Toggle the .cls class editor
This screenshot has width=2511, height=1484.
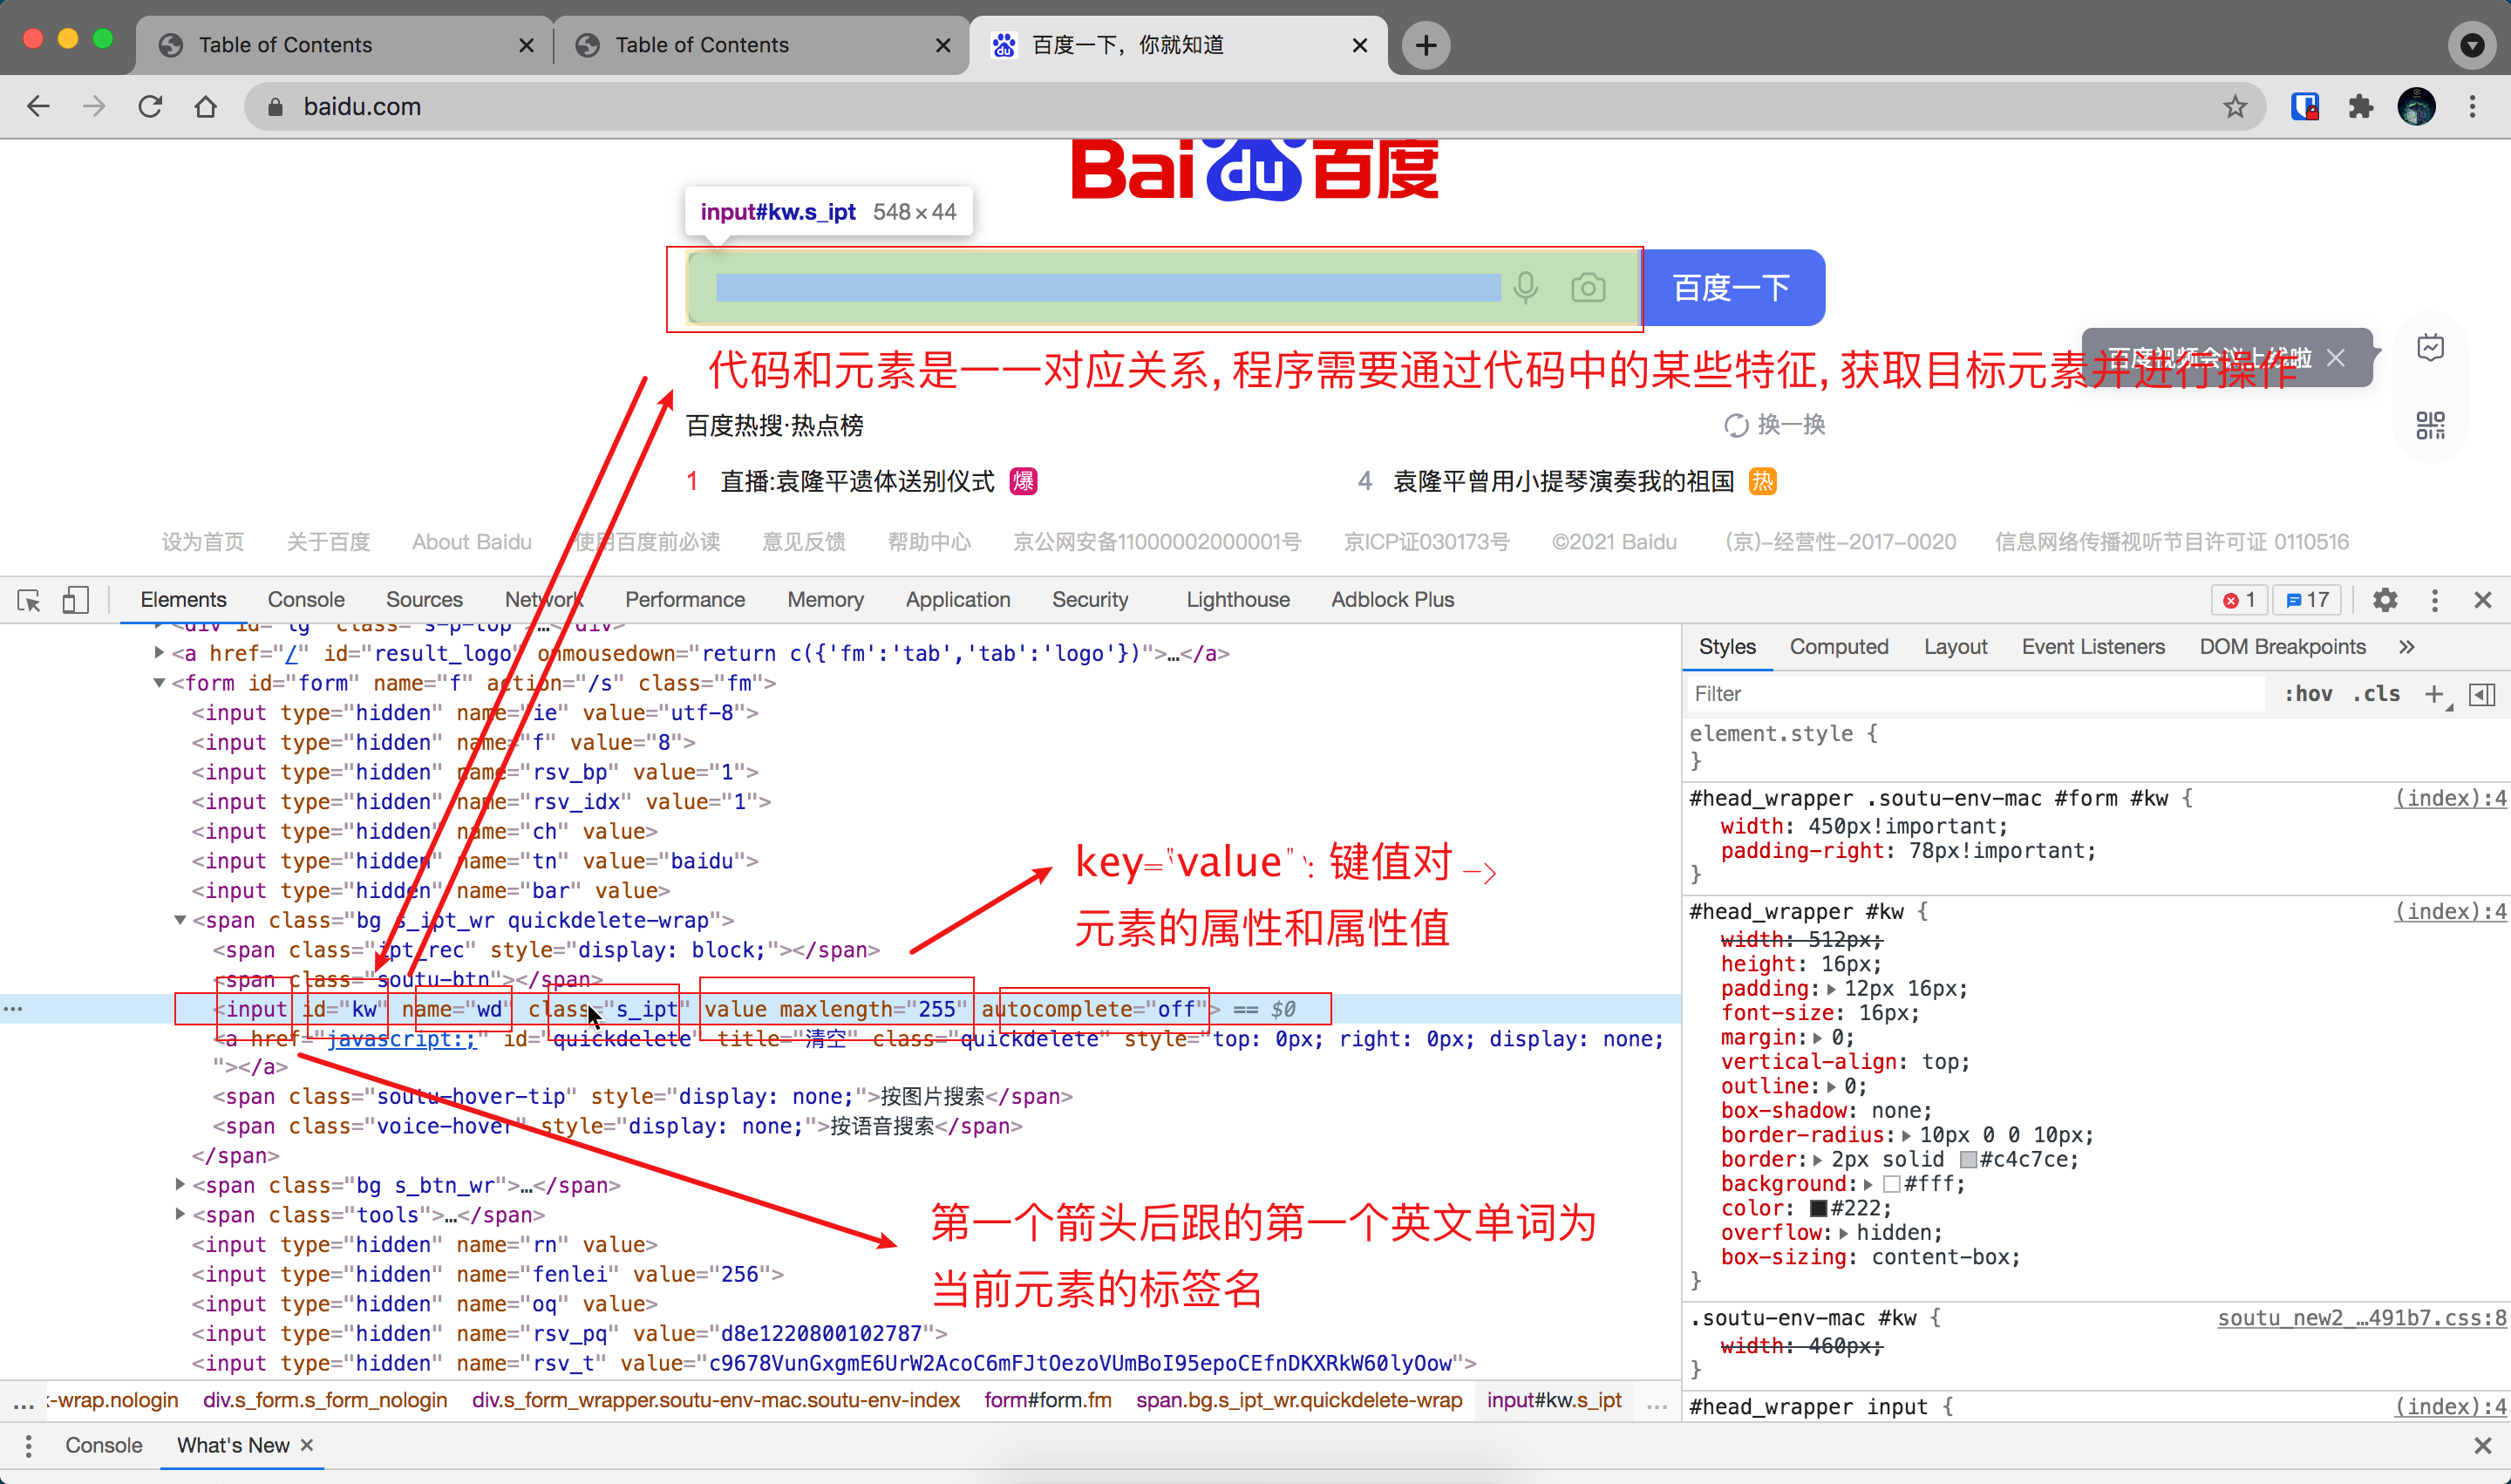click(2377, 694)
